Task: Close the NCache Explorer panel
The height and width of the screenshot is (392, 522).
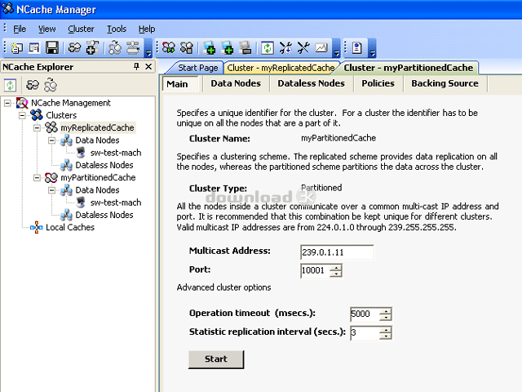Action: tap(148, 67)
